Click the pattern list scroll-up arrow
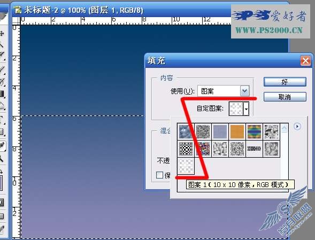 point(285,128)
